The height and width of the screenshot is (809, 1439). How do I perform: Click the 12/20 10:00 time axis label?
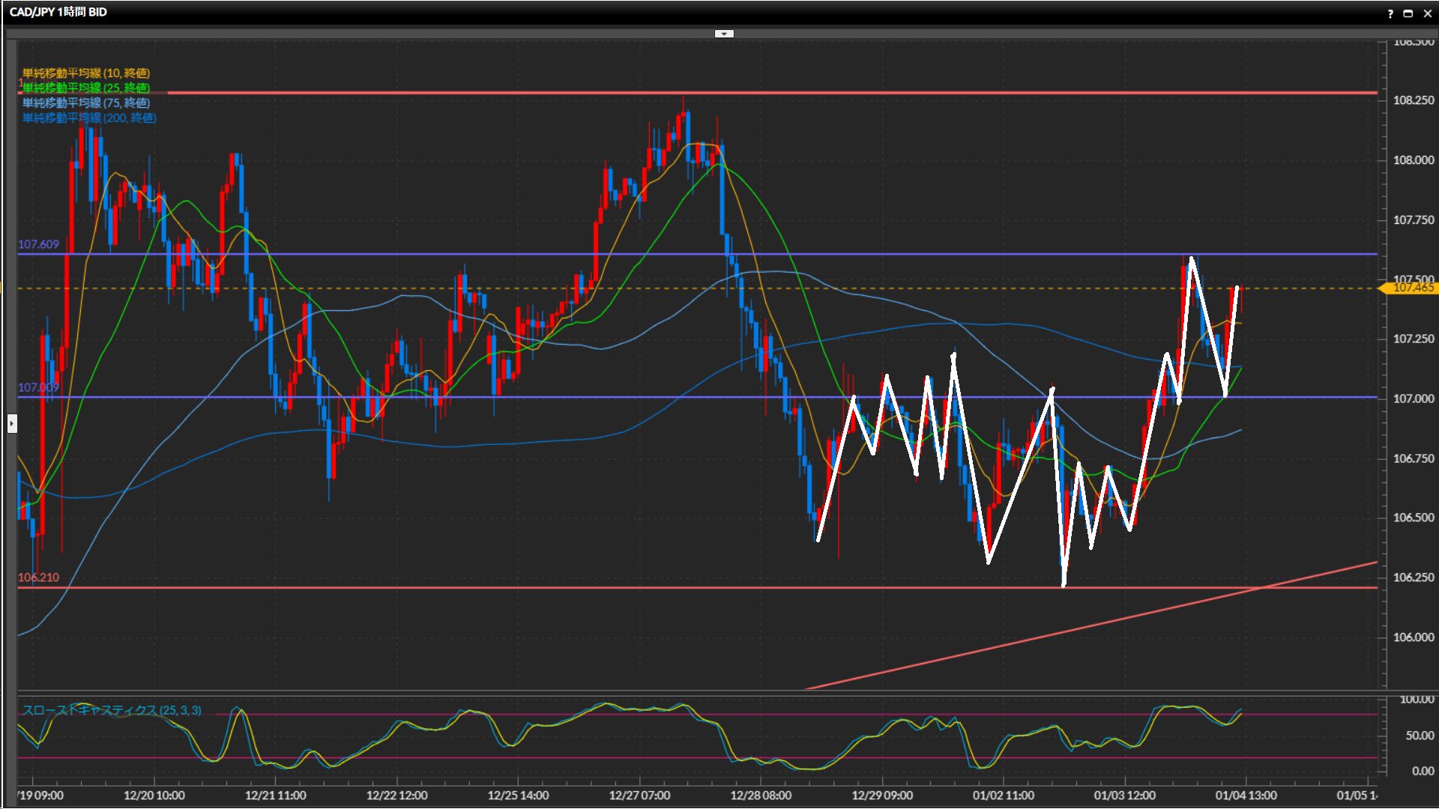(x=154, y=796)
